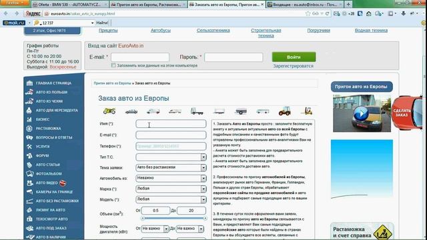427x240 pixels.
Task: Click the Авто видео YouTube icon
Action: [x=63, y=183]
